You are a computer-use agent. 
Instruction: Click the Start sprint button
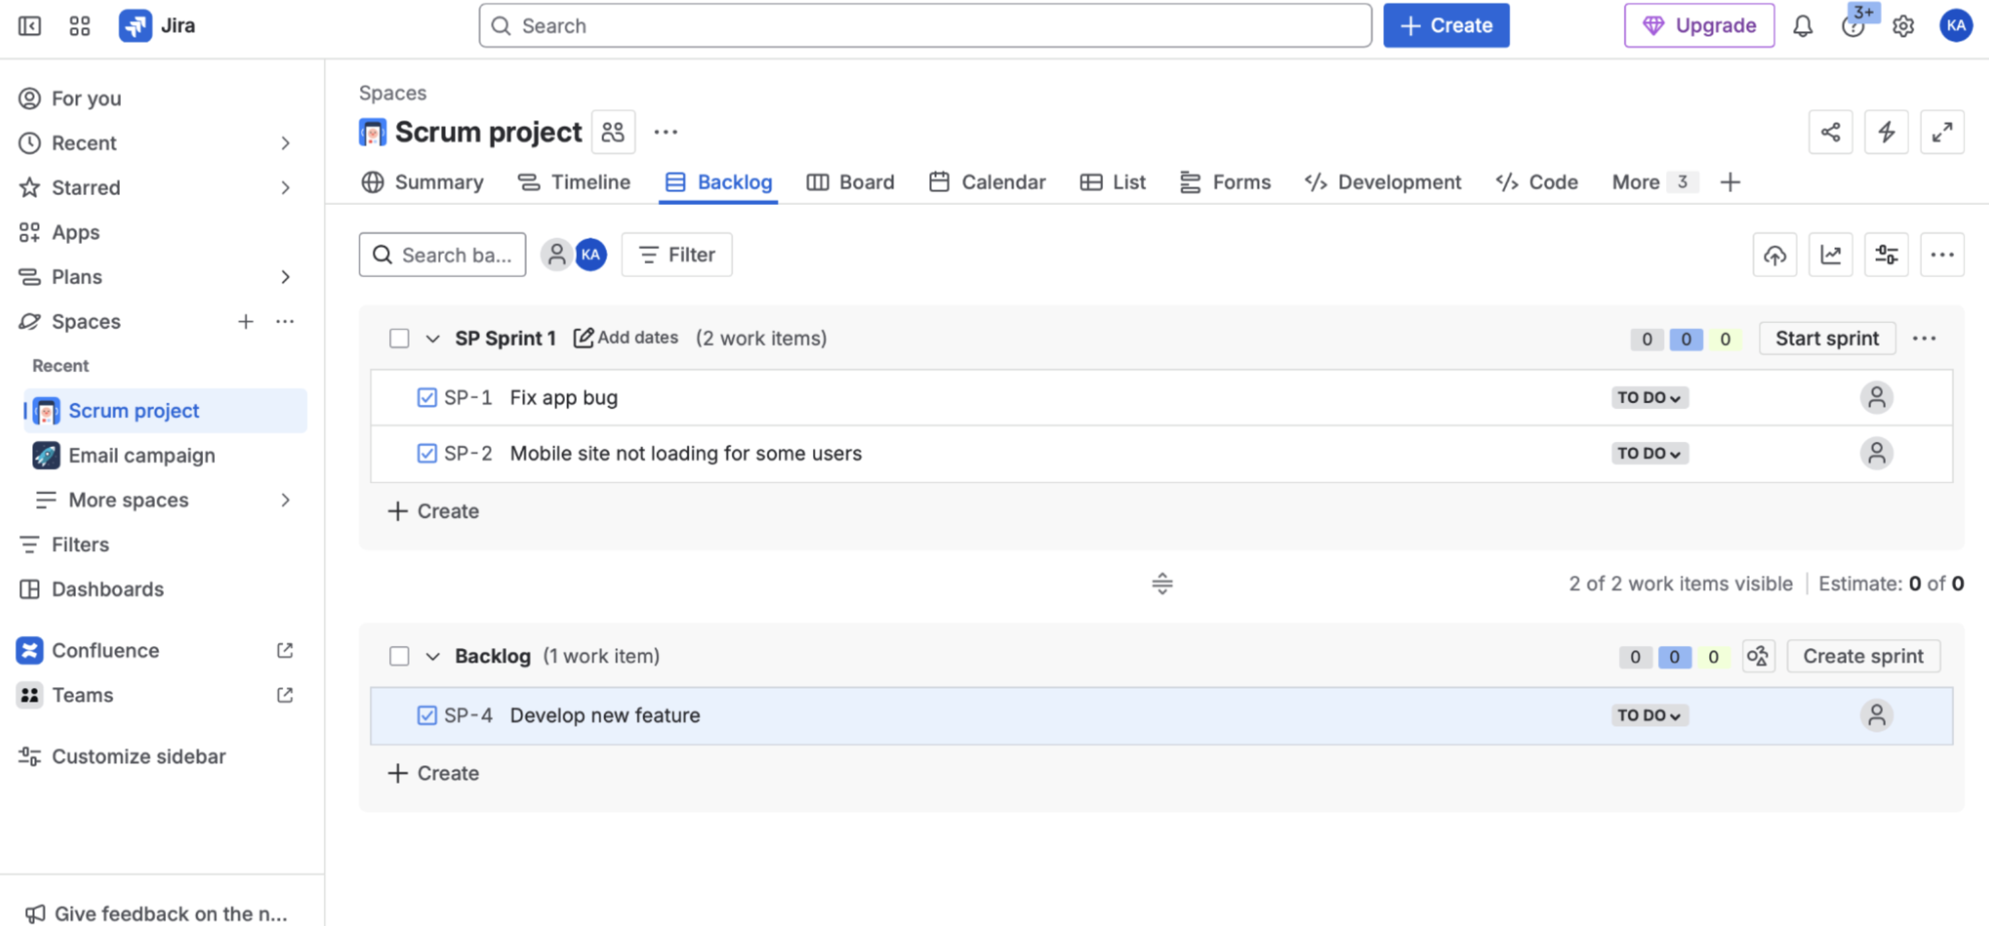pyautogui.click(x=1826, y=339)
